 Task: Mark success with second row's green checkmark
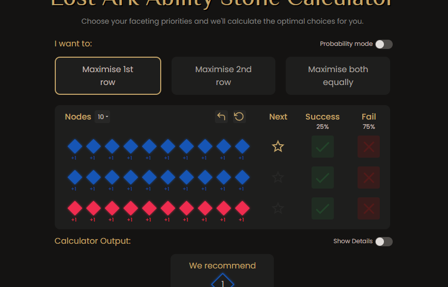point(322,177)
